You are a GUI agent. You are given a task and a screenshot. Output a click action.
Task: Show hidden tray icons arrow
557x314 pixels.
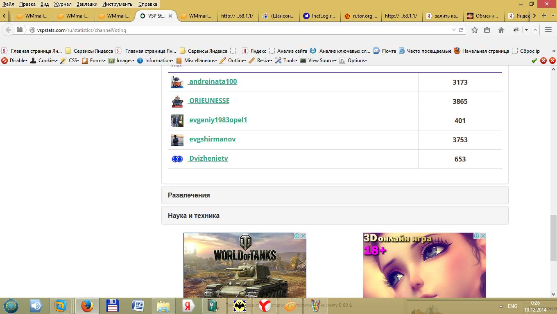pos(501,306)
